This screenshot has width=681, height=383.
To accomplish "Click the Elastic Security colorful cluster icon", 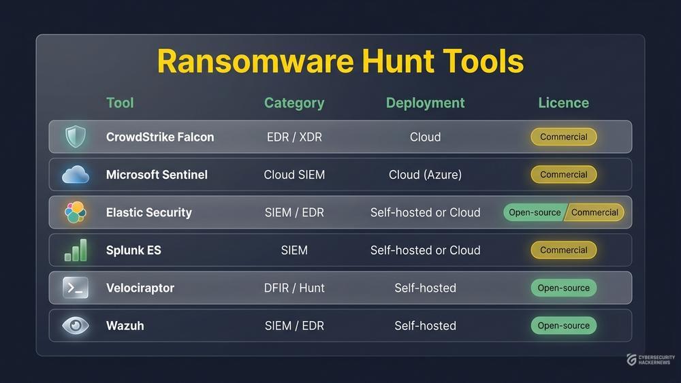I will [76, 212].
